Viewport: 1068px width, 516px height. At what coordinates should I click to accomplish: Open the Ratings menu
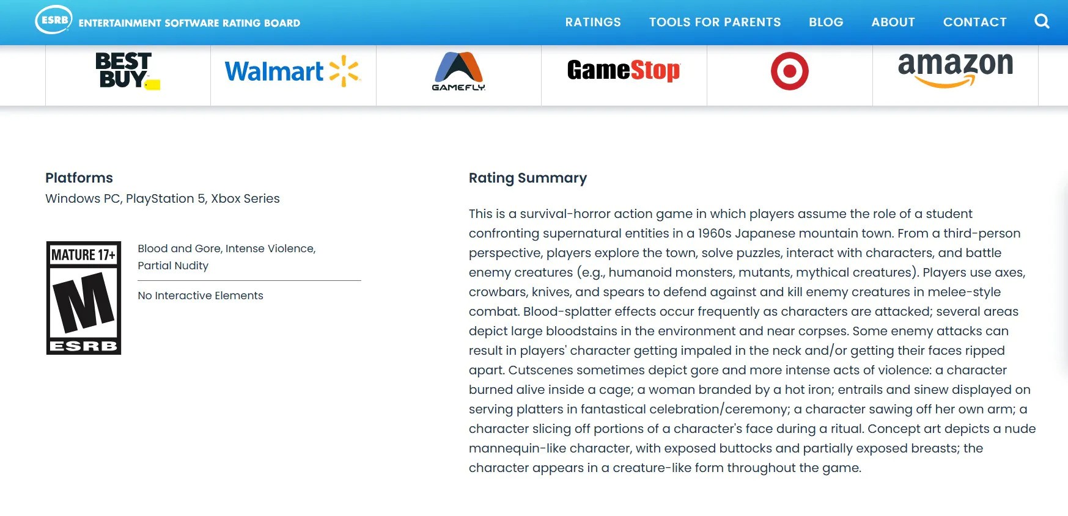[593, 22]
